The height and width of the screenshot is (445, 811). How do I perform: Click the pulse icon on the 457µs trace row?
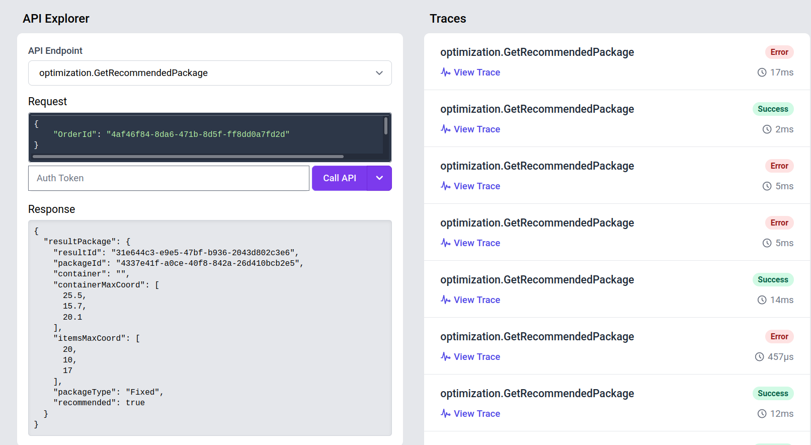445,356
